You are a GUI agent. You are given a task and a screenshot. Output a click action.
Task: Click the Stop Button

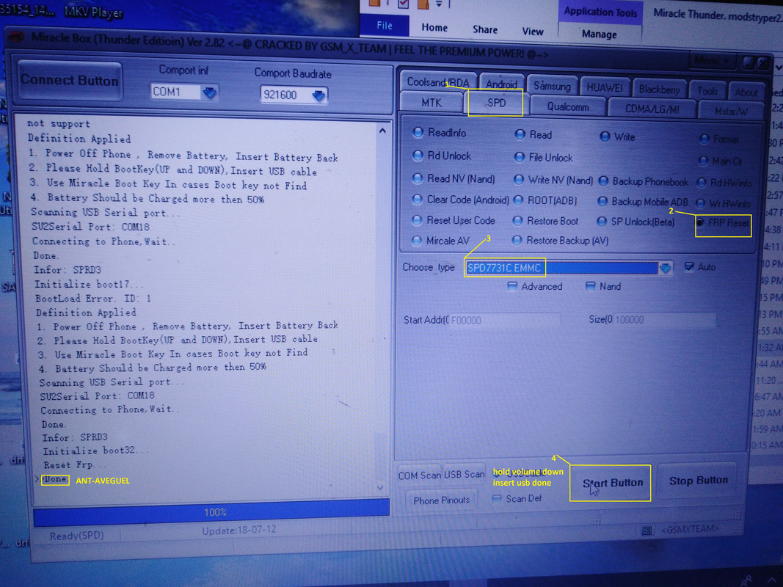pyautogui.click(x=698, y=481)
